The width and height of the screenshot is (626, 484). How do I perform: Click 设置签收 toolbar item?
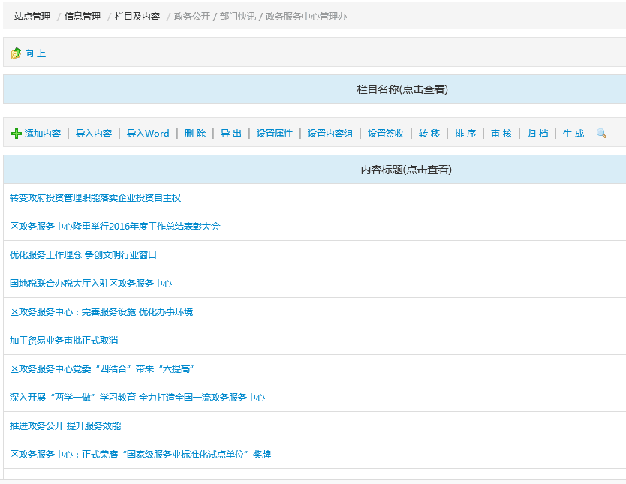(386, 134)
